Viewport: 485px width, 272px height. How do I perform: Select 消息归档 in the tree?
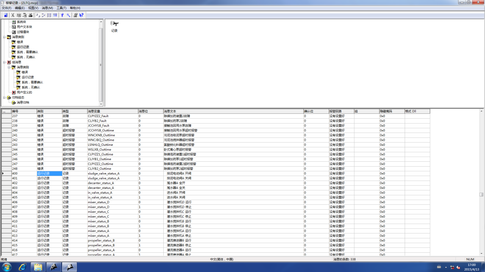[23, 102]
